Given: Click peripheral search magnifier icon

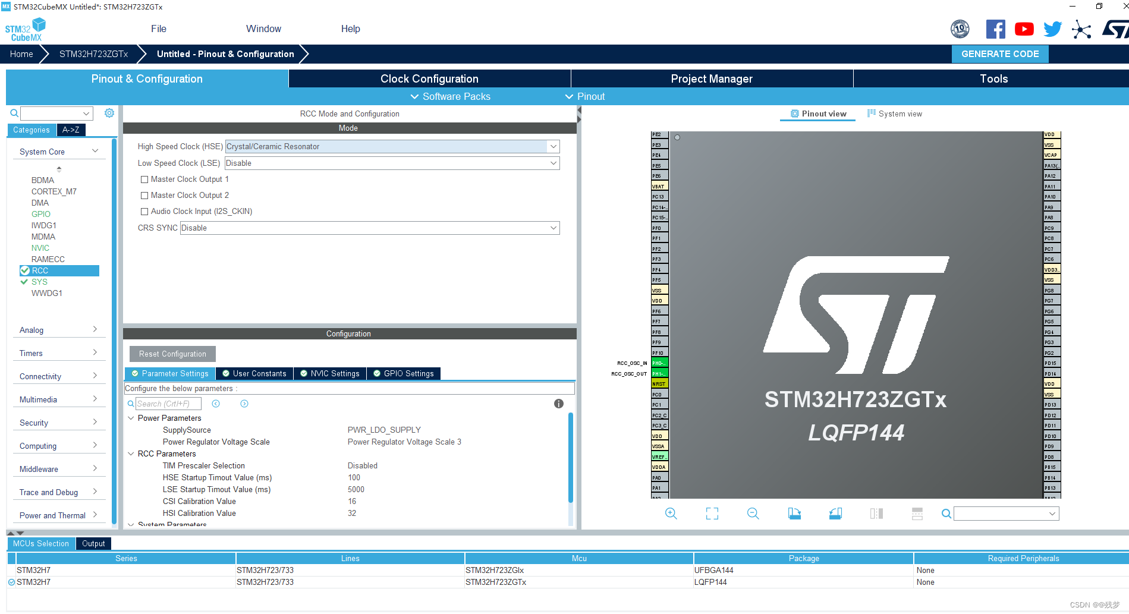Looking at the screenshot, I should click(14, 113).
